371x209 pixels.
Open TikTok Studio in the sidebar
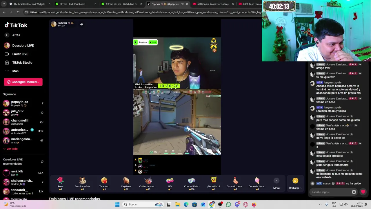click(19, 62)
